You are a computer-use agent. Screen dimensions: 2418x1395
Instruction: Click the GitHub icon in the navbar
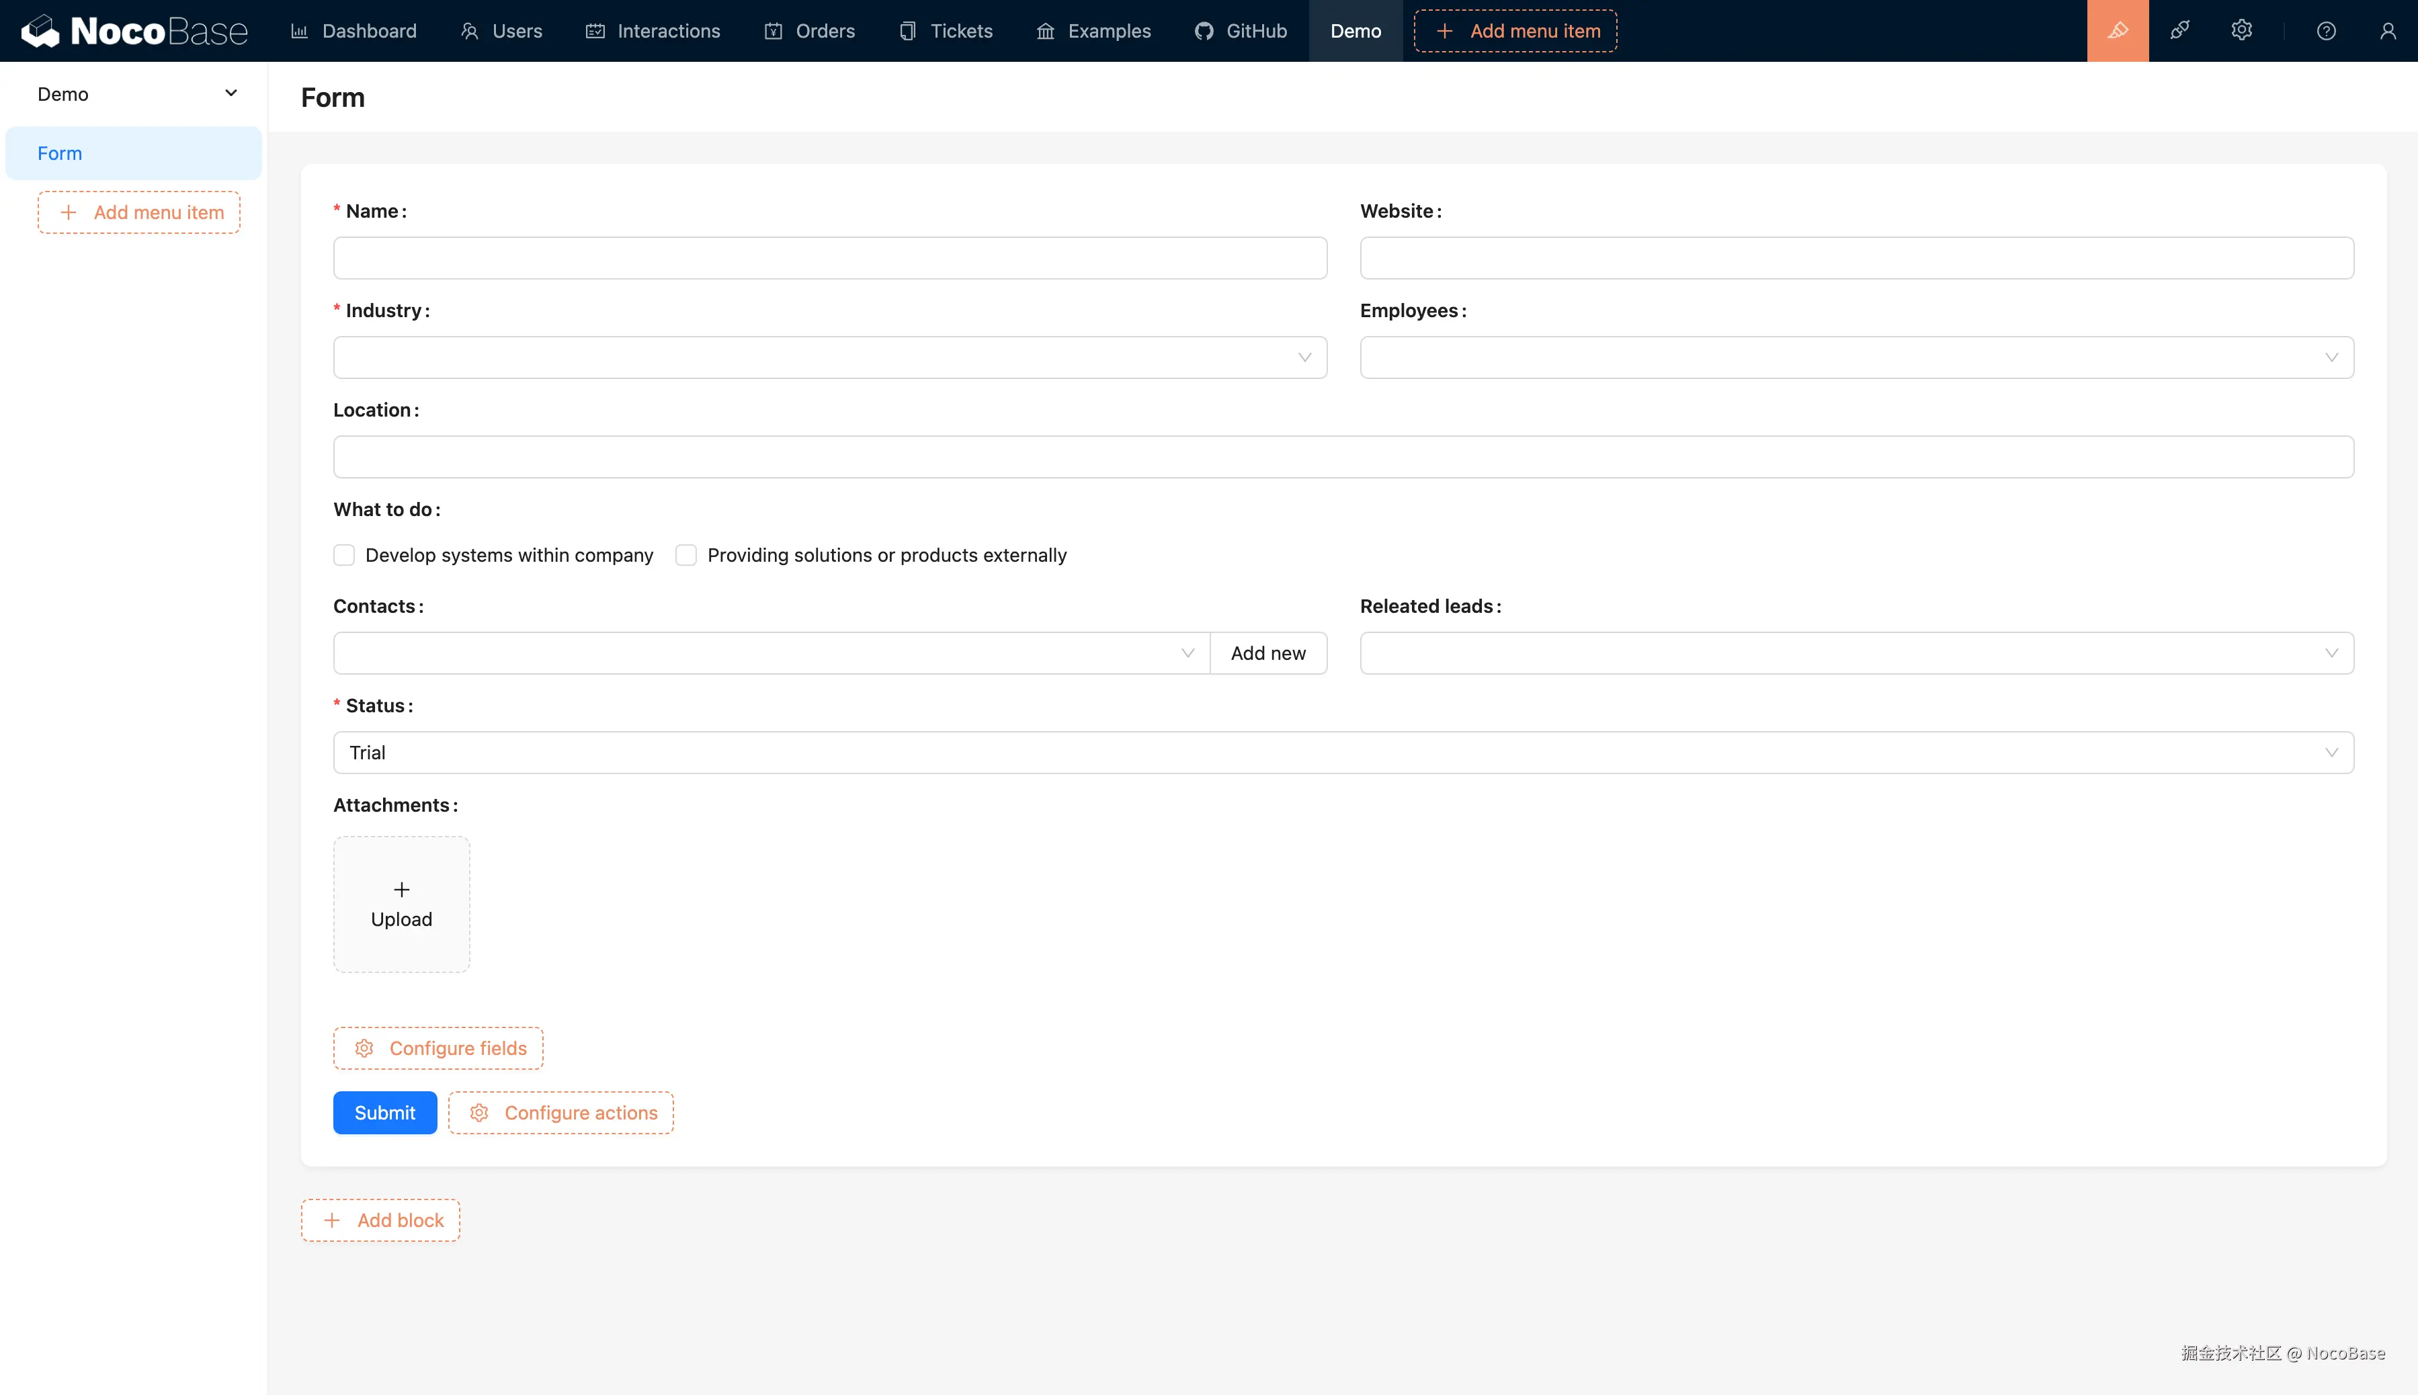(1204, 31)
